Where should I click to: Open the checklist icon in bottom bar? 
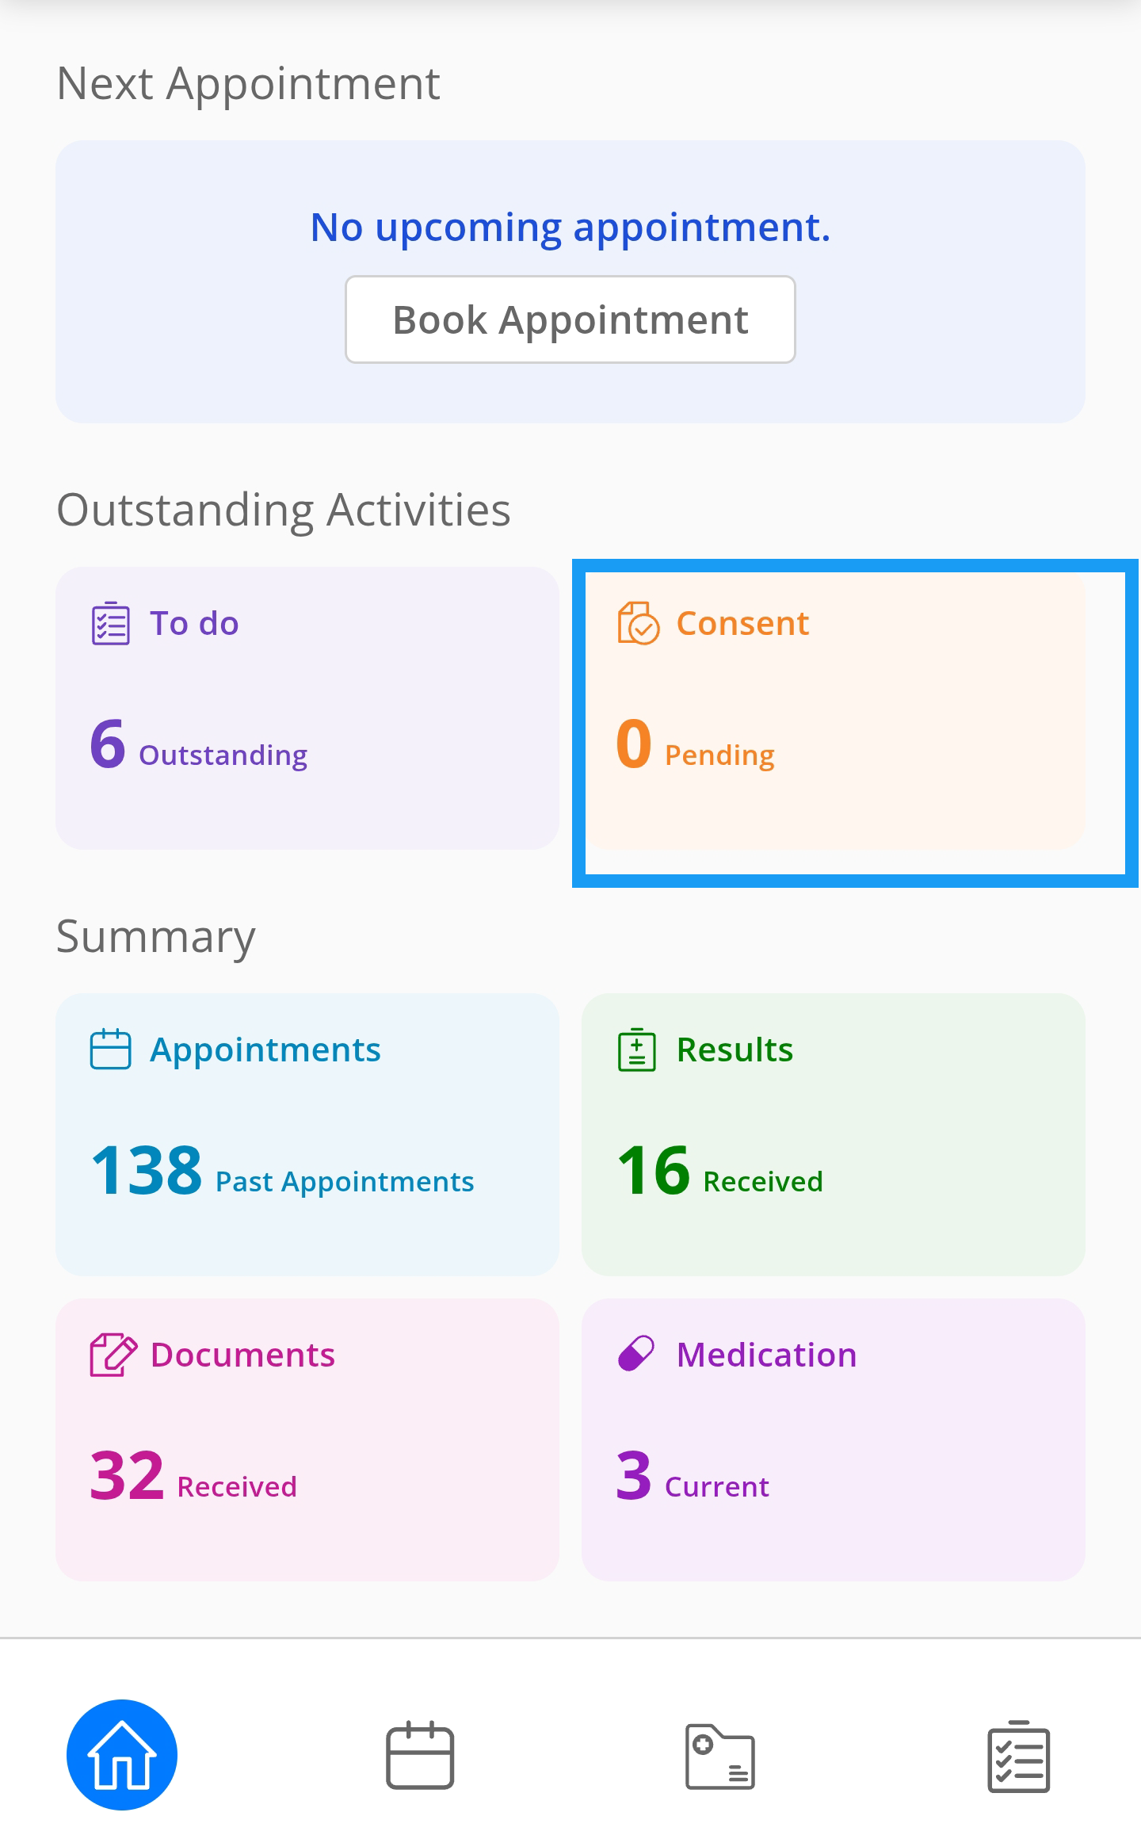1018,1757
